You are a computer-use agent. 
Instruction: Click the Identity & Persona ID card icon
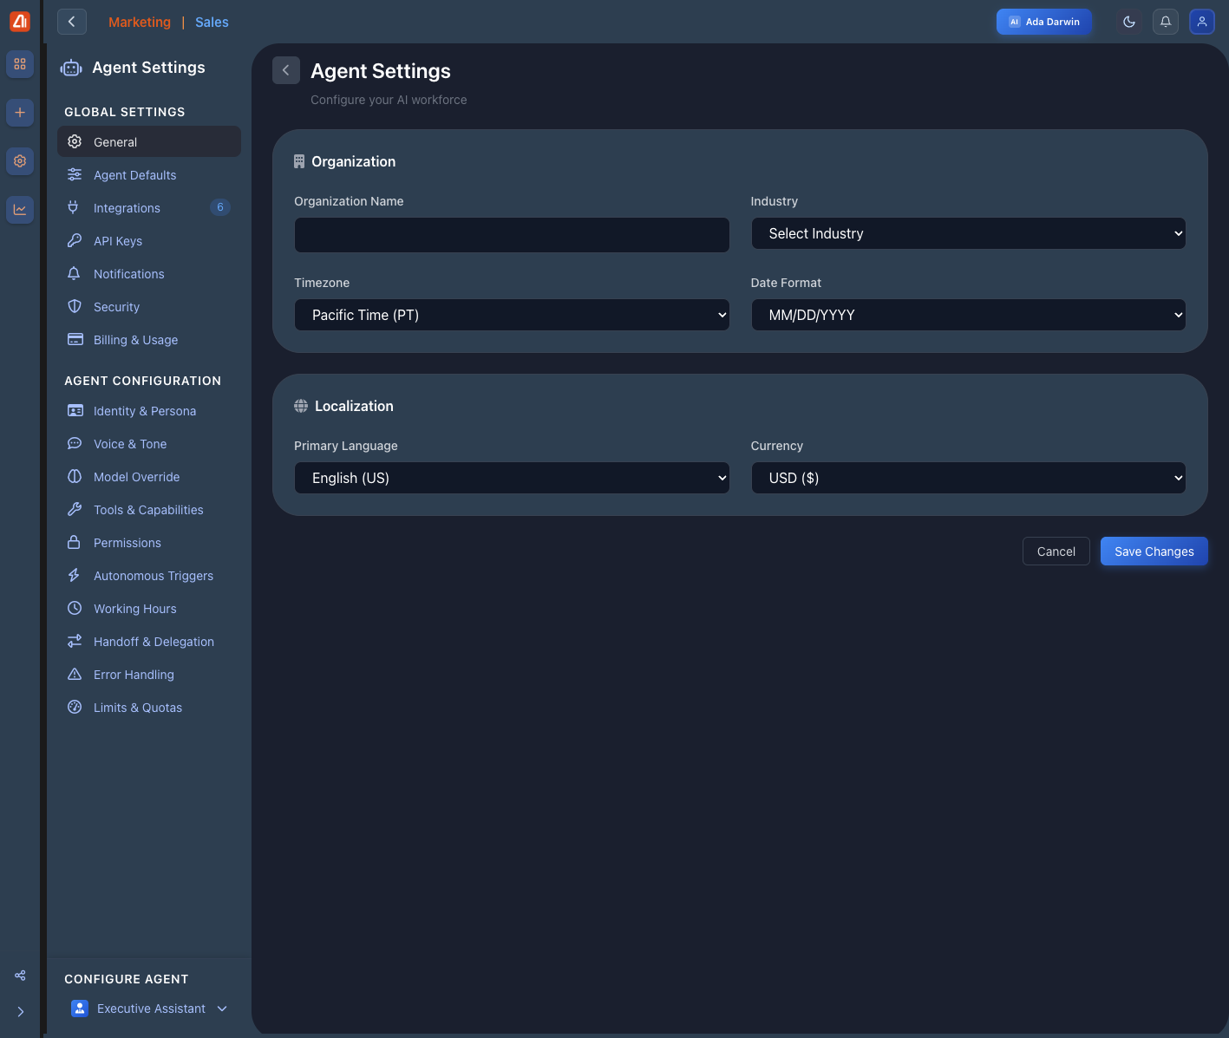coord(75,411)
